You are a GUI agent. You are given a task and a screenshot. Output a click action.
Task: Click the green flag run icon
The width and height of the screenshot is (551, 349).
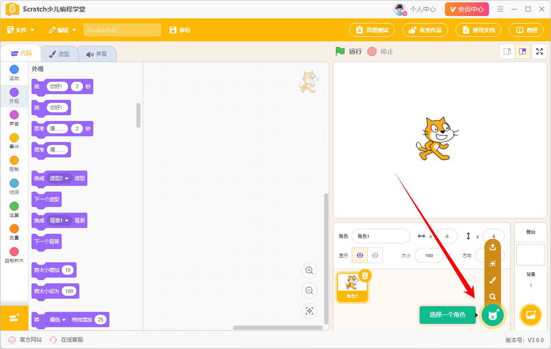click(340, 51)
